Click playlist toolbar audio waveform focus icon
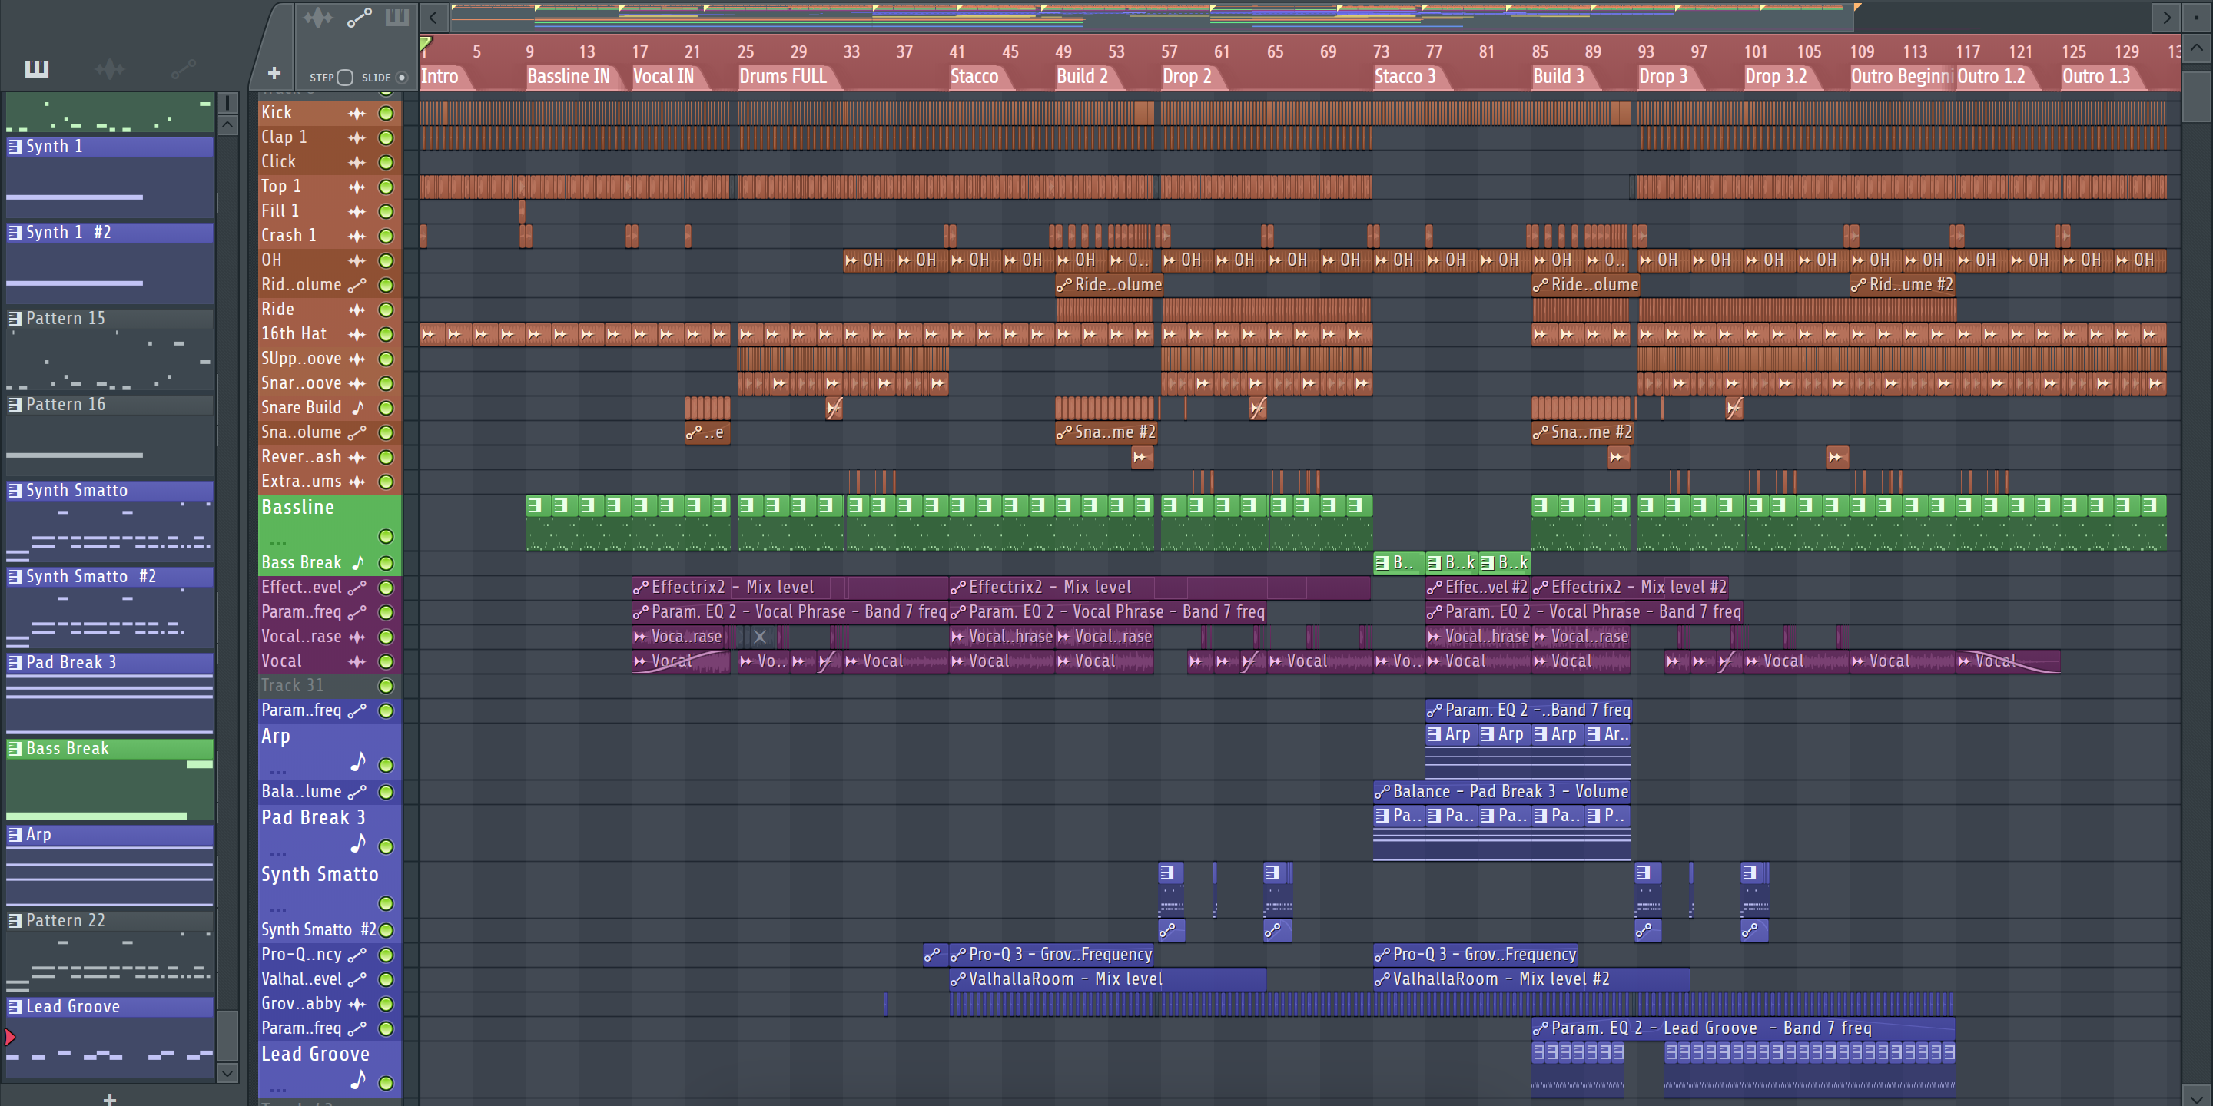 (317, 17)
